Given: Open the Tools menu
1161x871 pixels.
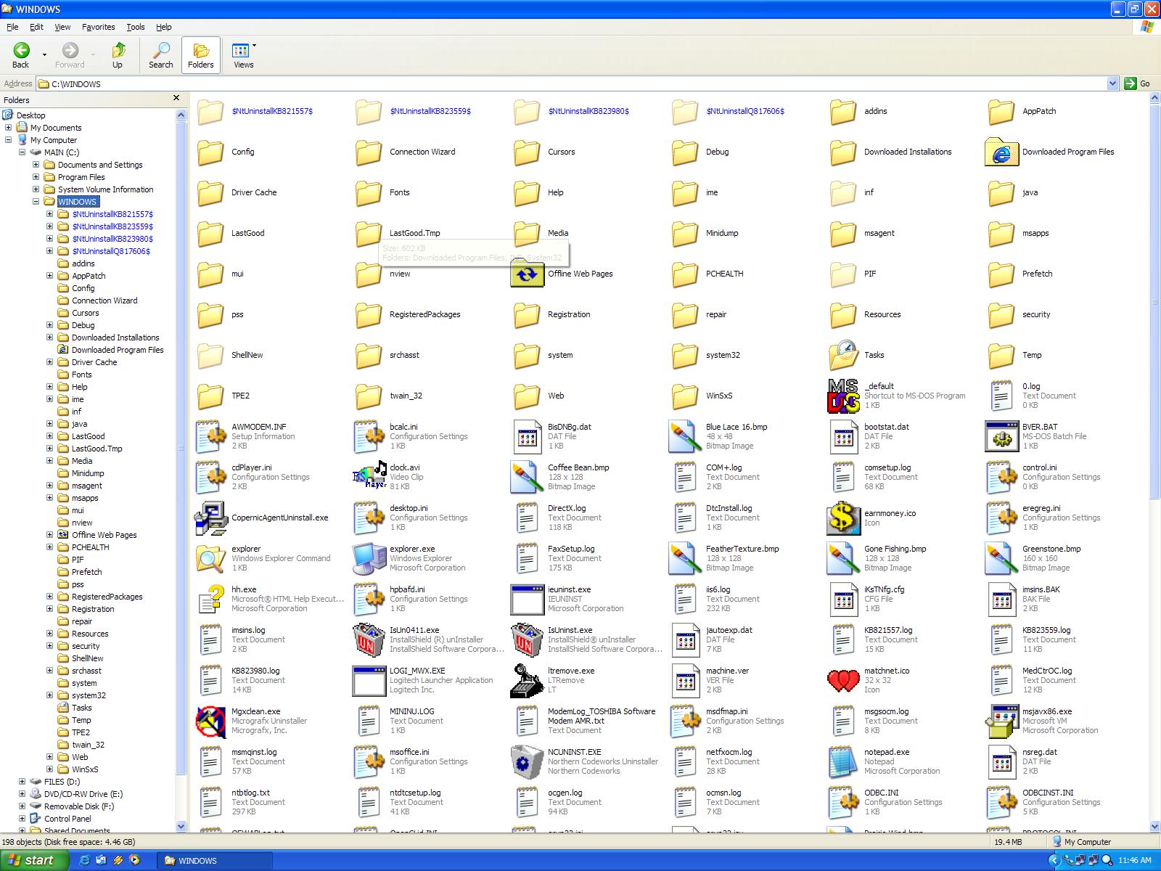Looking at the screenshot, I should tap(136, 27).
